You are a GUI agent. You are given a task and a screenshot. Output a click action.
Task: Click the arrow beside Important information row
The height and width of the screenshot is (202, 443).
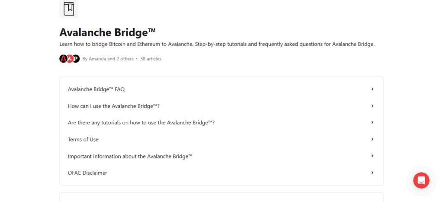pyautogui.click(x=372, y=156)
